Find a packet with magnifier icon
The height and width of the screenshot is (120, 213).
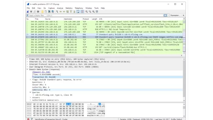(57, 12)
